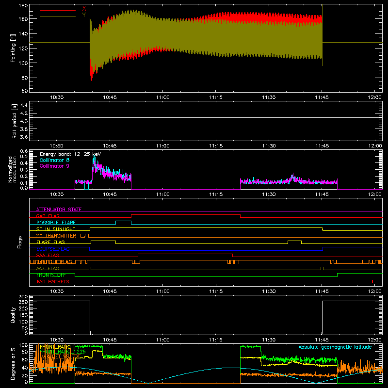Click the "Absolute geomagnetic latitude" label
The width and height of the screenshot is (388, 388).
[335, 347]
